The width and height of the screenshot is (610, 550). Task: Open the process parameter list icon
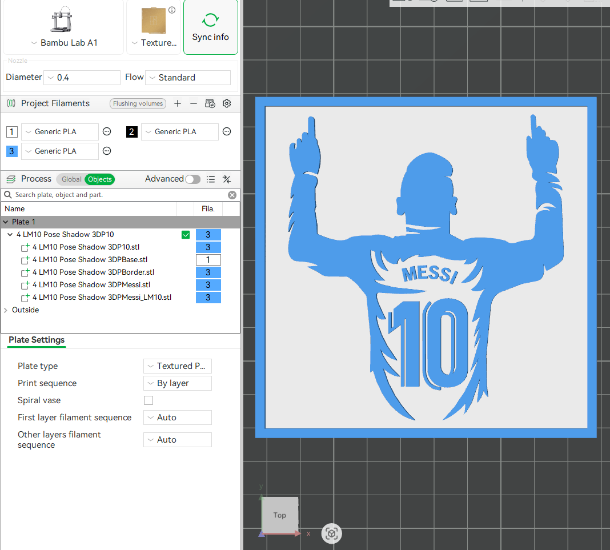point(211,179)
